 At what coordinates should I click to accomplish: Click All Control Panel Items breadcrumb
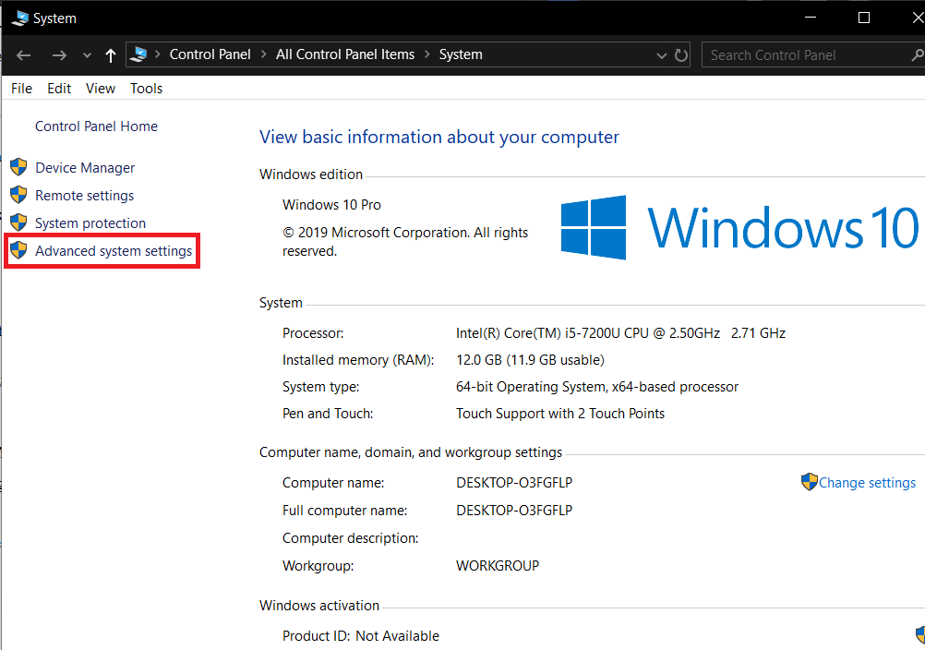point(345,54)
